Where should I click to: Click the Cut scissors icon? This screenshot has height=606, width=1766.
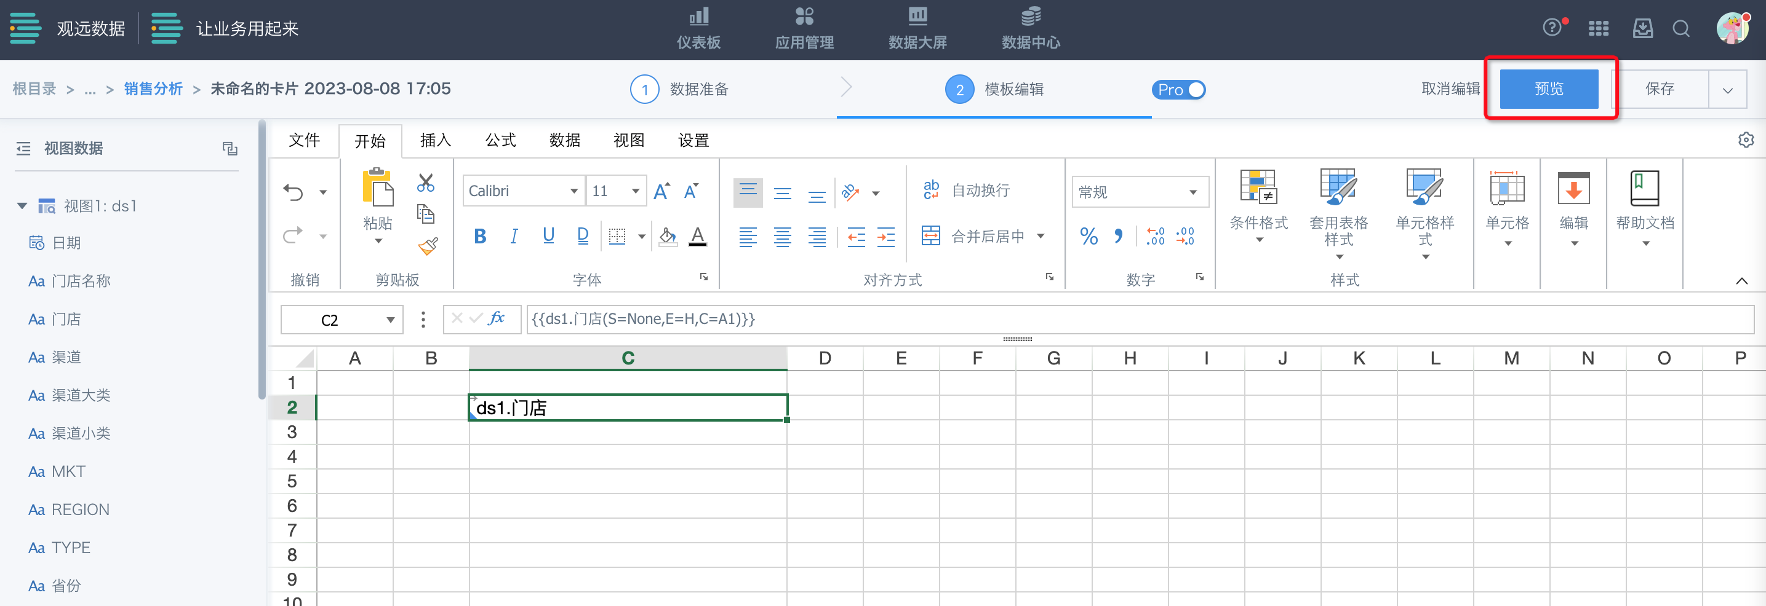426,182
